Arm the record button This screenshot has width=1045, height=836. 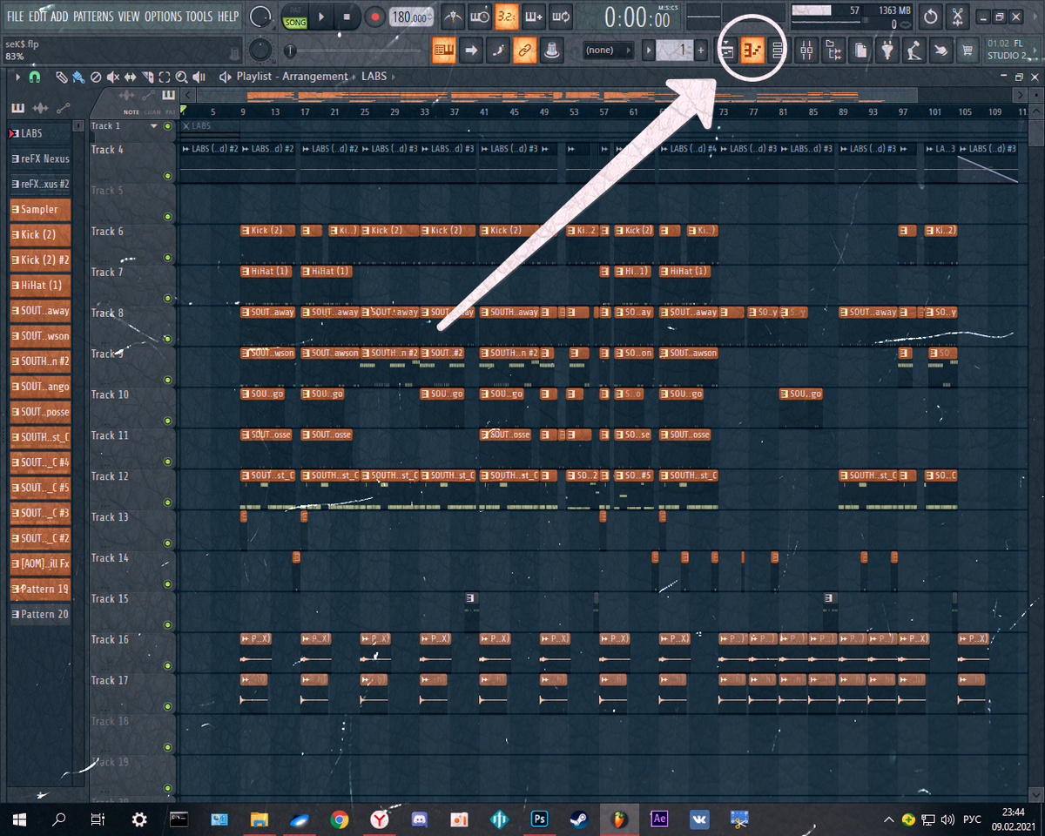[x=374, y=17]
